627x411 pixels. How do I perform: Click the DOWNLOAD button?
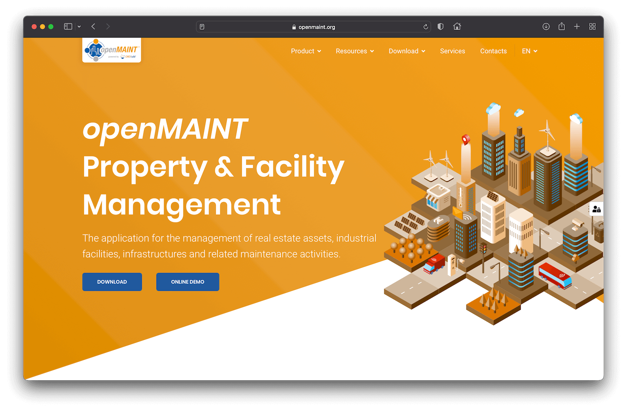pyautogui.click(x=112, y=282)
